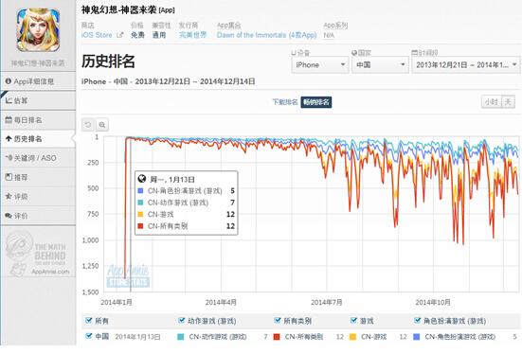This screenshot has width=522, height=353.
Task: Toggle the 动作游戏 (游戏) checkbox
Action: click(x=182, y=321)
